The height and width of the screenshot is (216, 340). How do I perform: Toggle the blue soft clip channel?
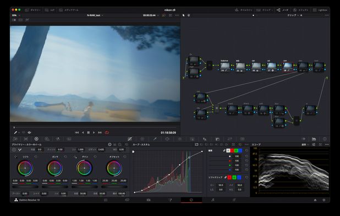click(x=239, y=177)
